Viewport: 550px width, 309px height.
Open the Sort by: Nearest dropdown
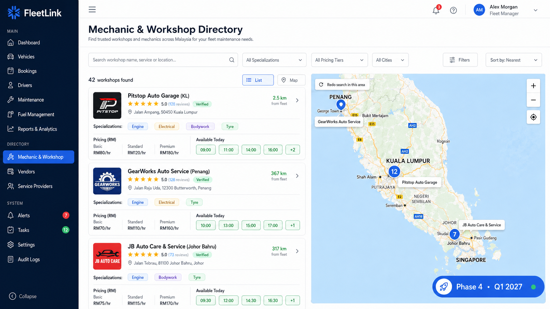[513, 60]
